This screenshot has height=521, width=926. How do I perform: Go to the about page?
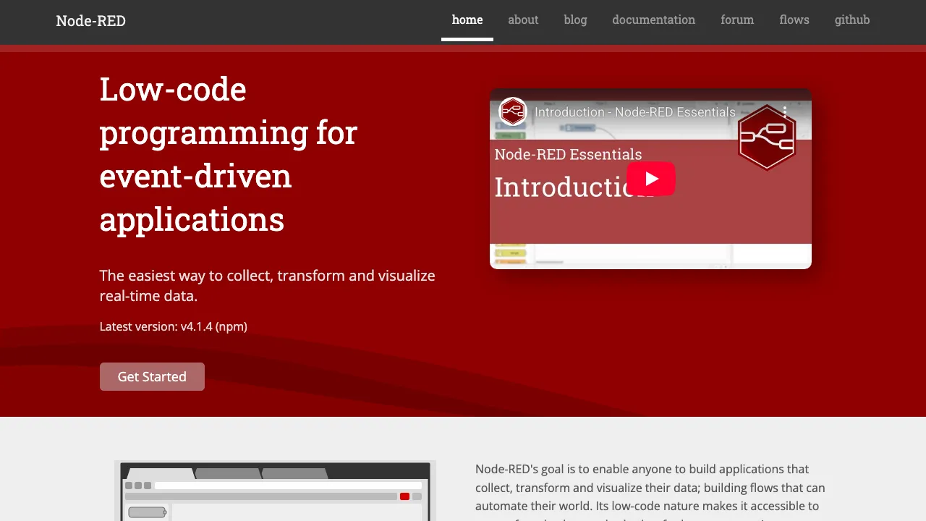coord(523,20)
